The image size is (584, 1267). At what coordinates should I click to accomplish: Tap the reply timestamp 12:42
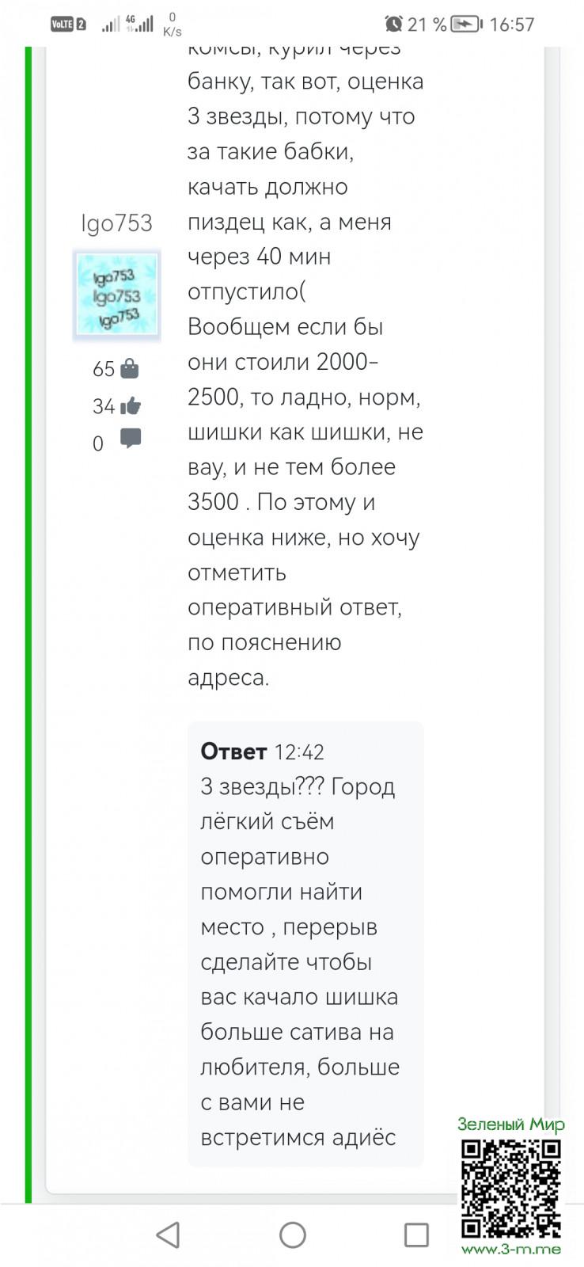click(299, 751)
